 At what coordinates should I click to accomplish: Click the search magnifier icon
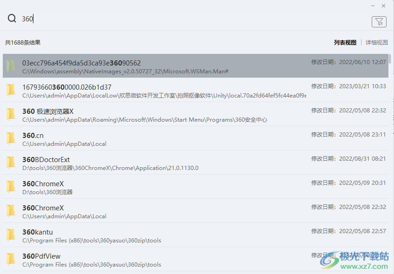[x=12, y=18]
